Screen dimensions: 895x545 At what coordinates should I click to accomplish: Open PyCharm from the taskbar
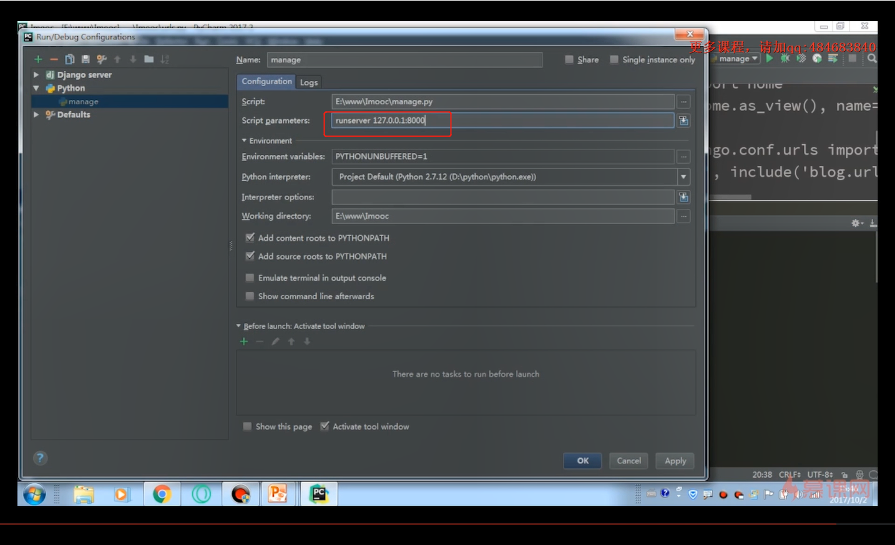(319, 494)
